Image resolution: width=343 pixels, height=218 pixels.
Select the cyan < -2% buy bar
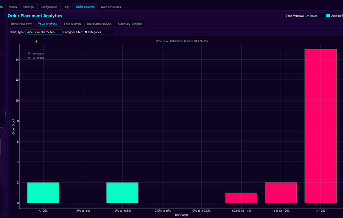pyautogui.click(x=43, y=193)
